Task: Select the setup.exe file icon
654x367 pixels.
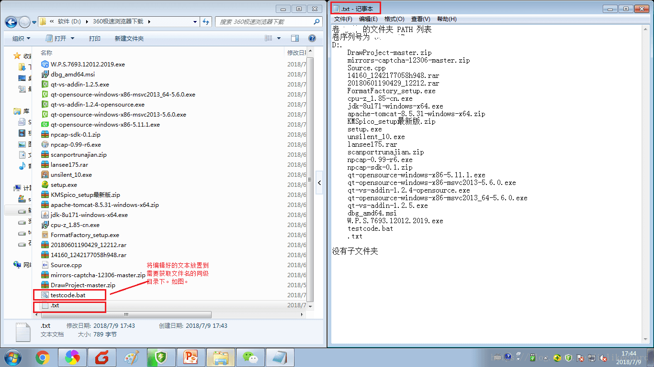Action: click(45, 184)
